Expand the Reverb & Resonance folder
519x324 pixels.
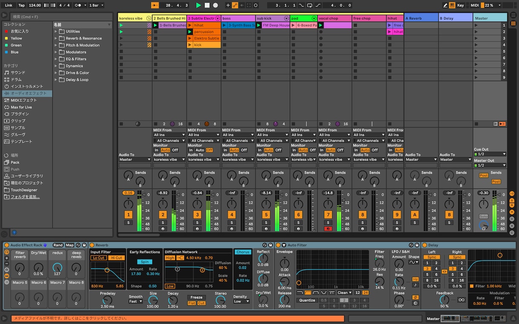pos(56,38)
